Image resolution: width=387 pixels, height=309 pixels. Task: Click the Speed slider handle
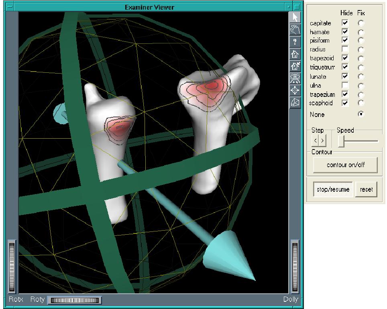coord(341,141)
